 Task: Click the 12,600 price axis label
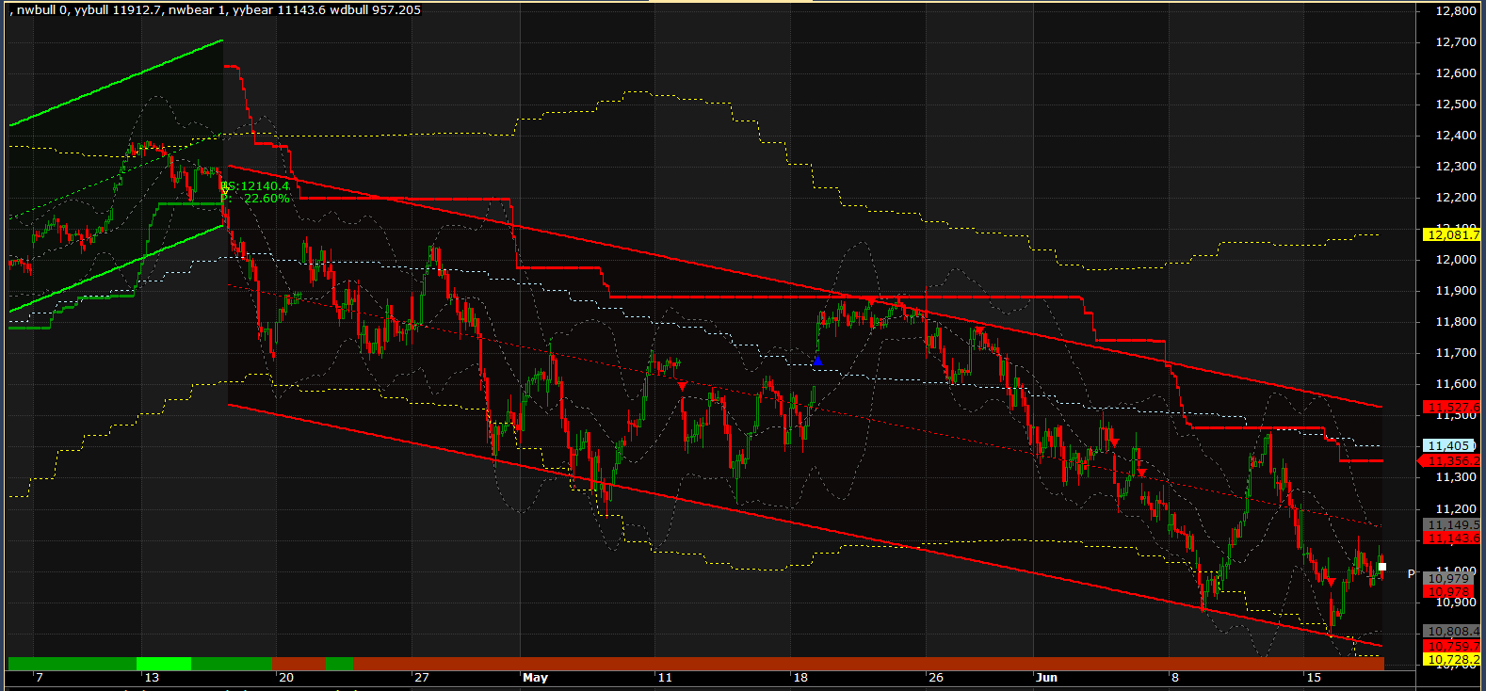coord(1456,73)
